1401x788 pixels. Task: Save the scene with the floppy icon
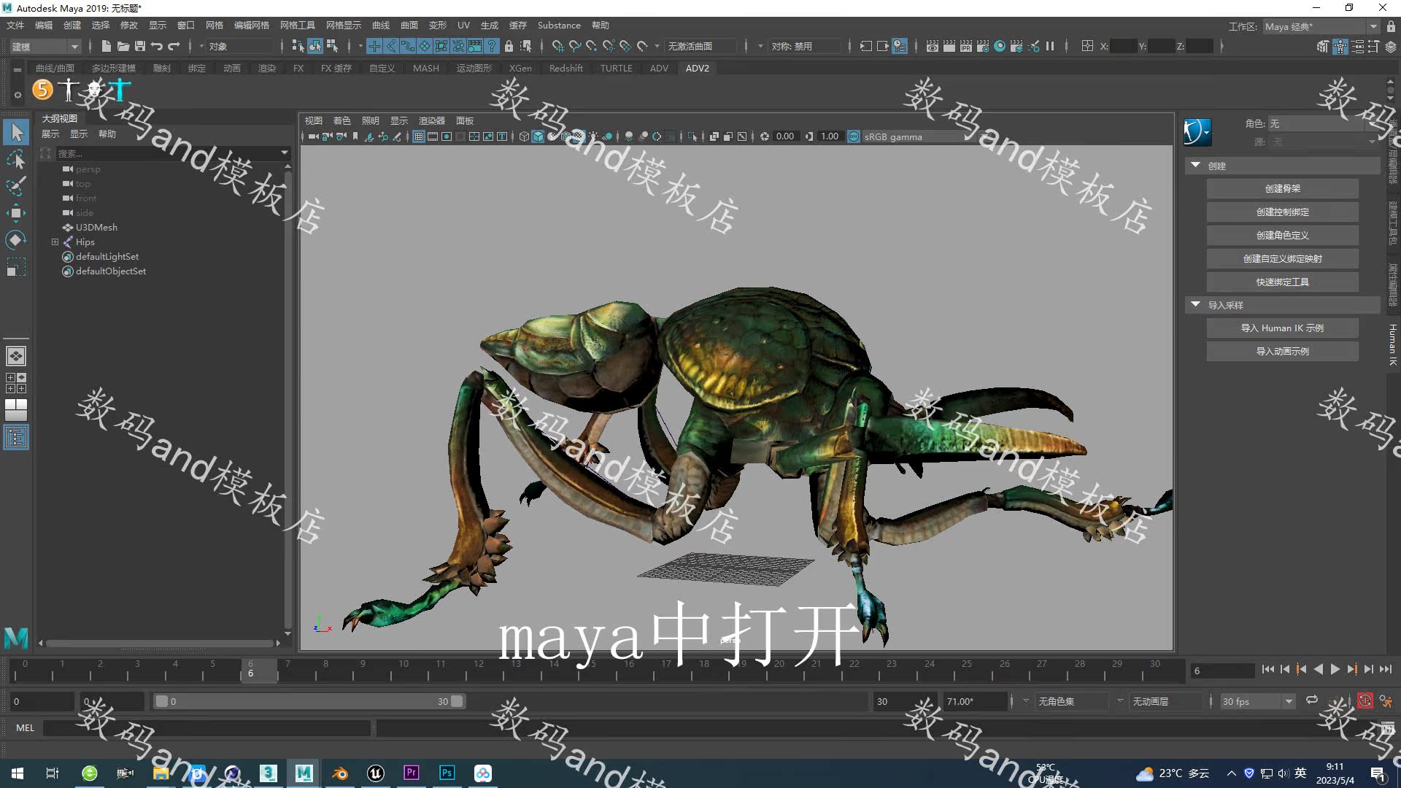point(139,46)
